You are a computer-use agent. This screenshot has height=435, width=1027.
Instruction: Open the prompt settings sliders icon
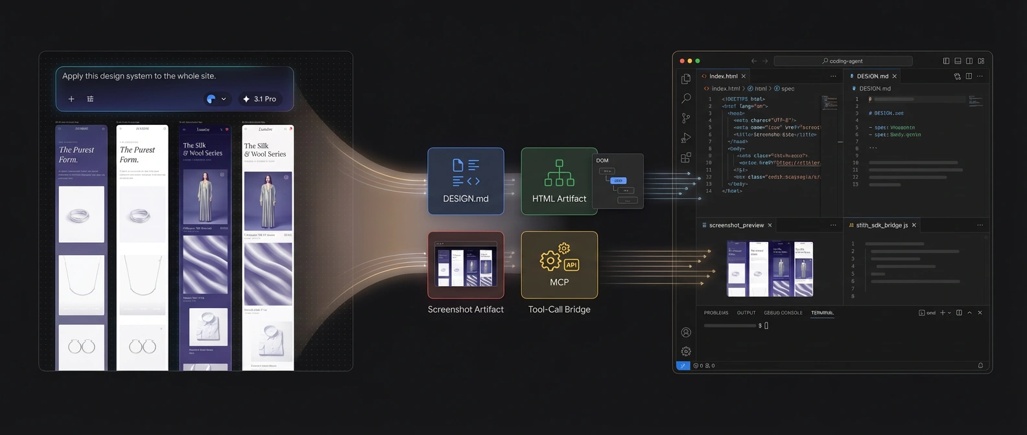pyautogui.click(x=90, y=99)
